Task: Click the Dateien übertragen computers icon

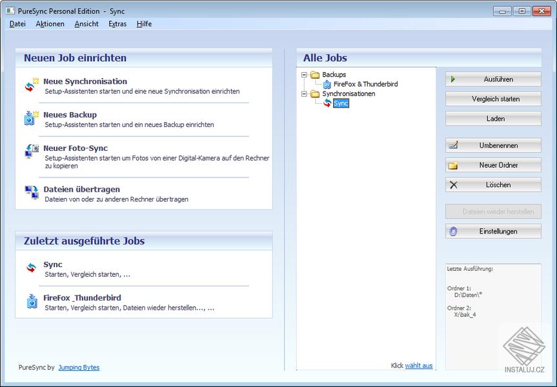Action: click(x=31, y=192)
